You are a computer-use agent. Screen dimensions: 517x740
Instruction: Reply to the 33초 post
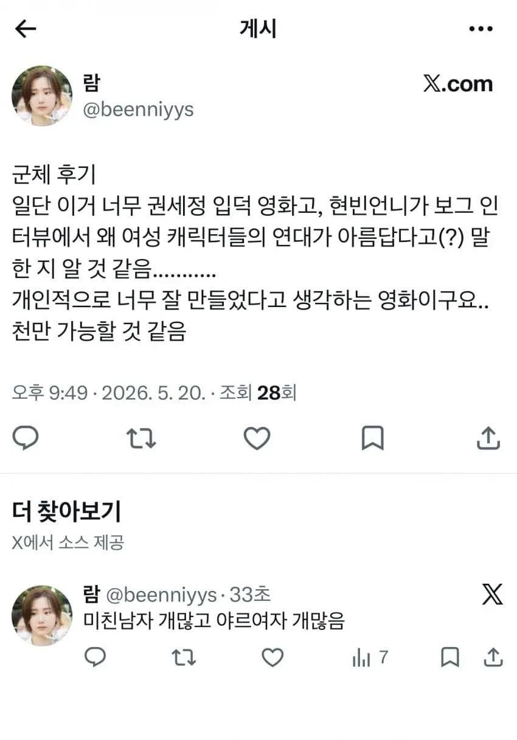click(95, 657)
